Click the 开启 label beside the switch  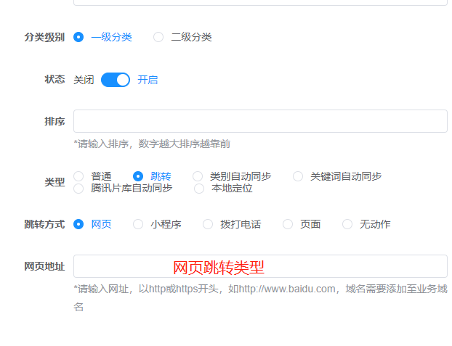pos(148,80)
